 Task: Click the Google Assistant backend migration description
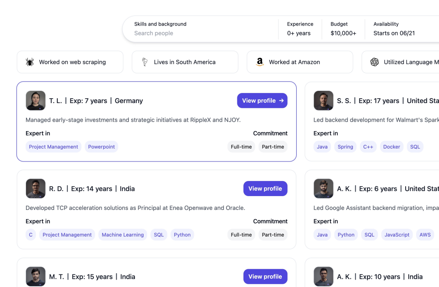pyautogui.click(x=376, y=208)
